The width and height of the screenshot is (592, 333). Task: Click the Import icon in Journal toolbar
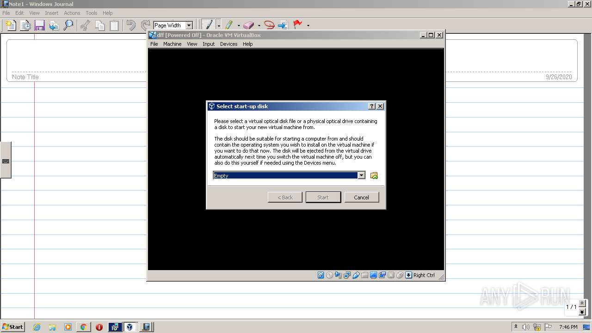coord(54,25)
